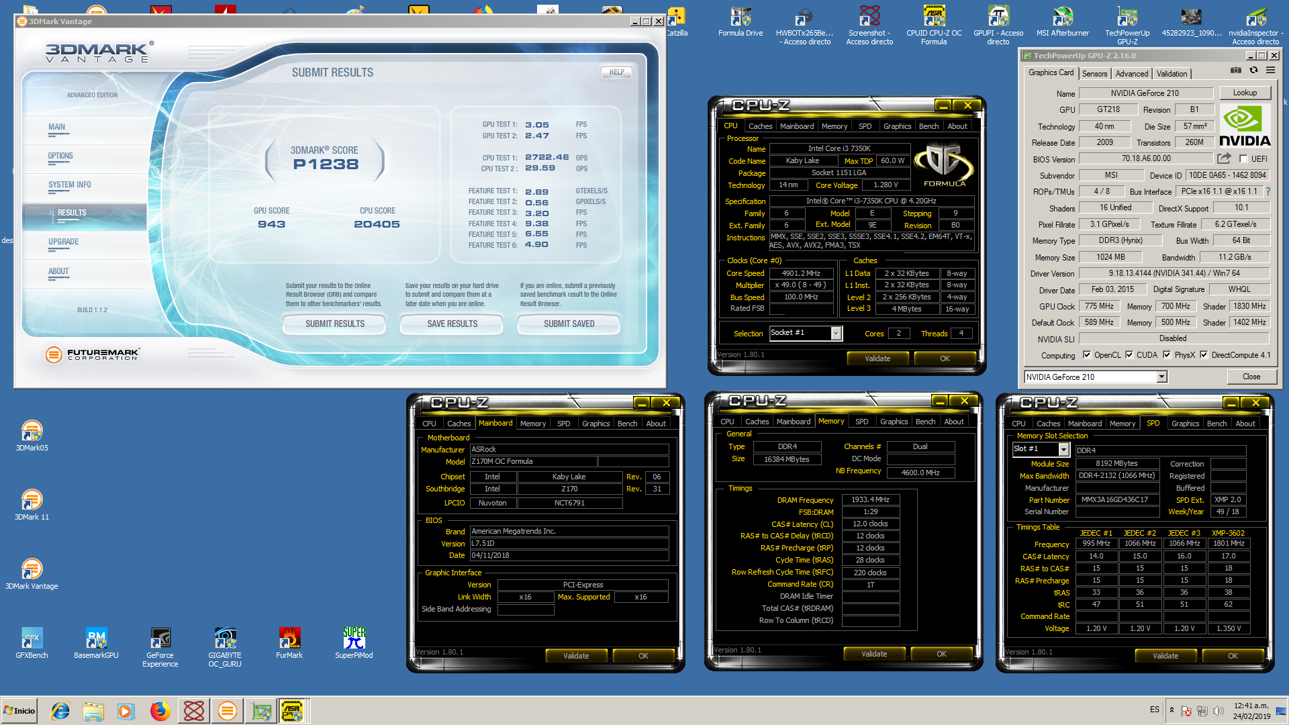Click the SAVE RESULTS button

click(452, 324)
